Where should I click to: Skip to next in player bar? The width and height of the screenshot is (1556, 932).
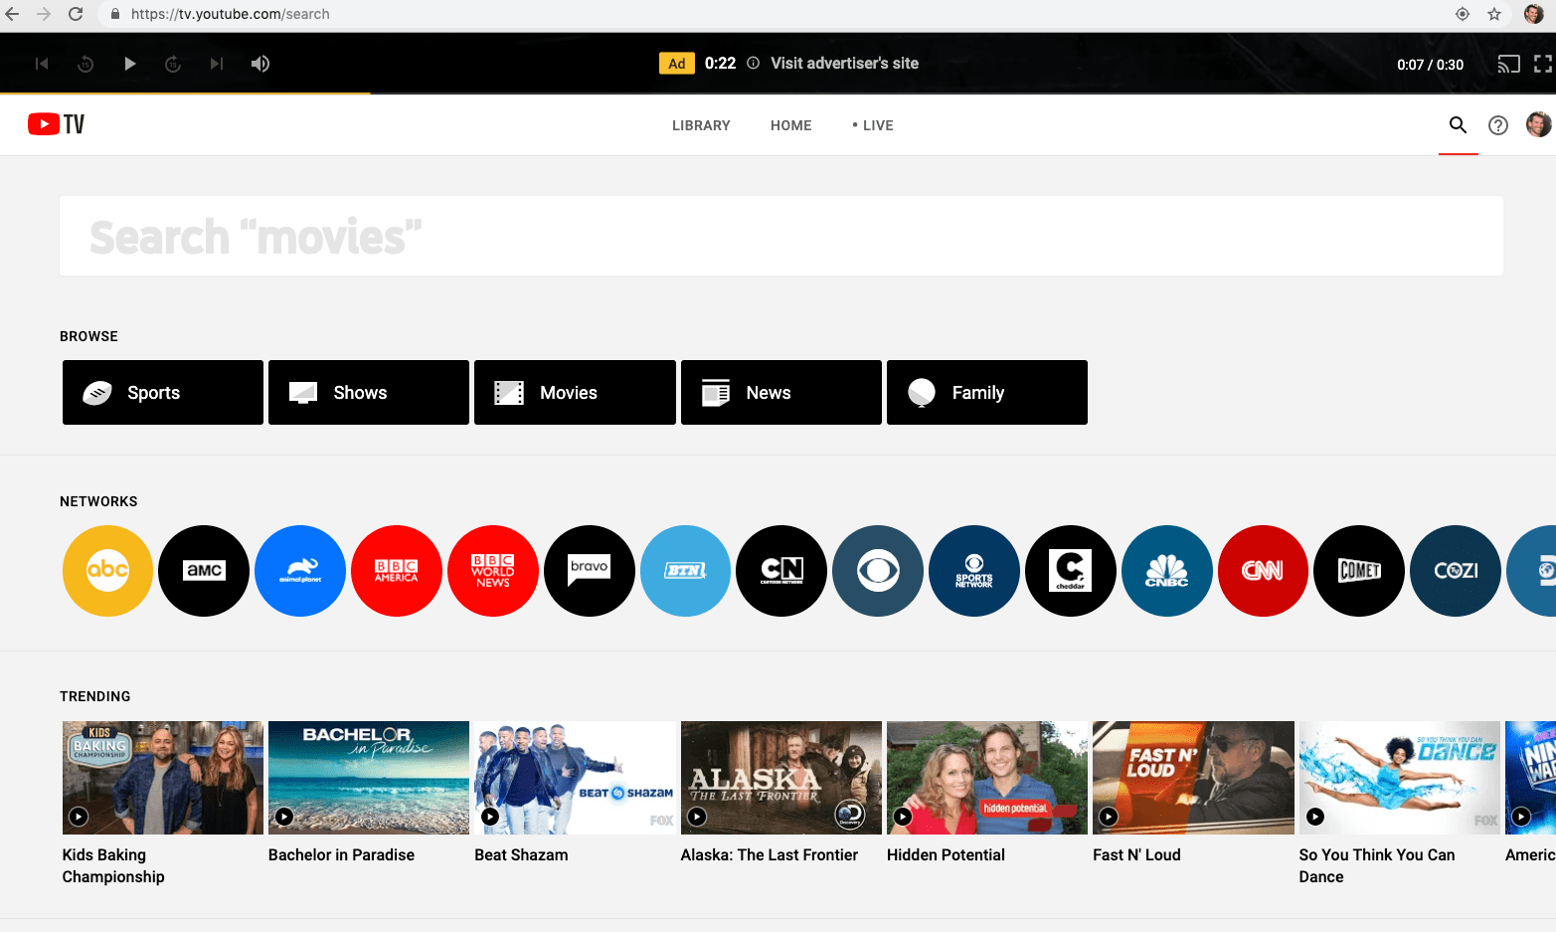point(217,64)
